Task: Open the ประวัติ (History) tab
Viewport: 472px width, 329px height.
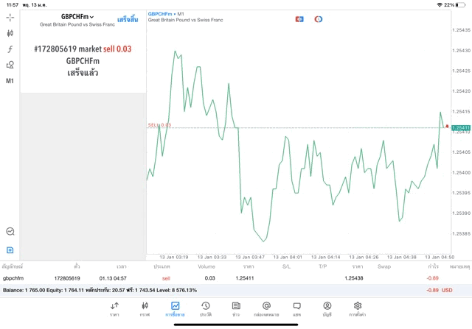Action: tap(205, 309)
